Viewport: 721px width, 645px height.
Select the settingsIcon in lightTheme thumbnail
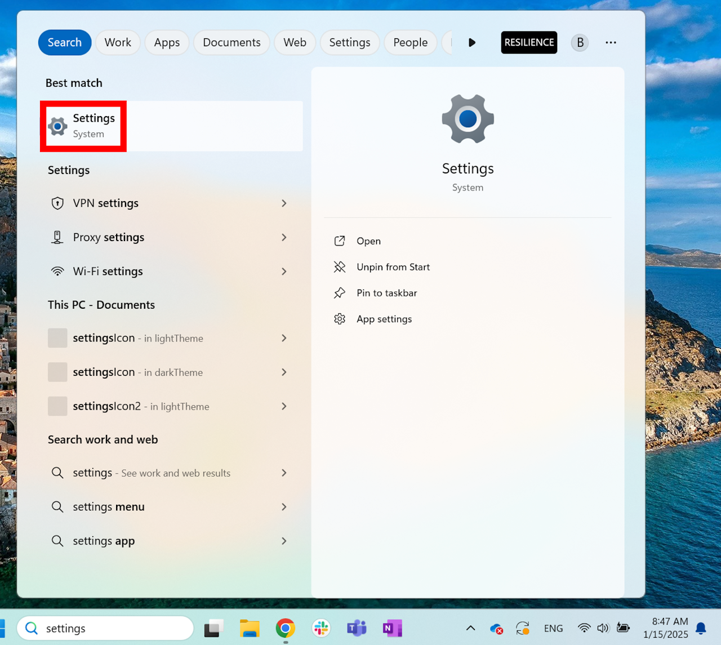[x=57, y=338]
